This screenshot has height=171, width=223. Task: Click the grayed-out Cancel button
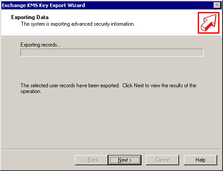click(x=162, y=160)
